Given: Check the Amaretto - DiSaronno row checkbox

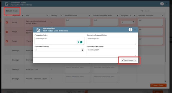Looking at the screenshot, I should [x=7, y=79].
